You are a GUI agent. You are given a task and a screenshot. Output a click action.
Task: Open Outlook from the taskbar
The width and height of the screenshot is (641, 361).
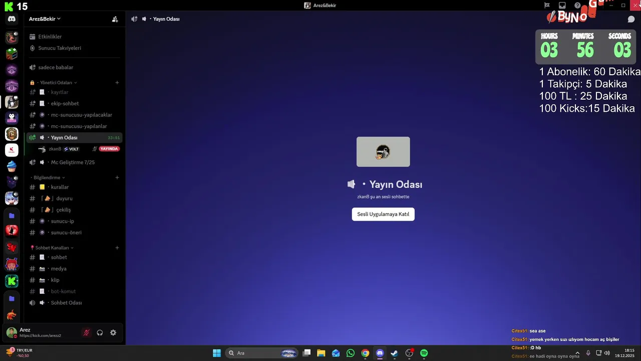click(336, 353)
